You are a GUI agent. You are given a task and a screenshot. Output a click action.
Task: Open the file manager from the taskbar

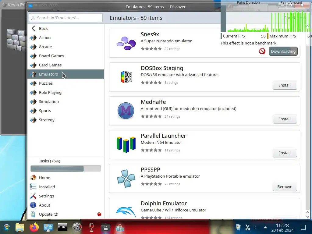[20, 227]
